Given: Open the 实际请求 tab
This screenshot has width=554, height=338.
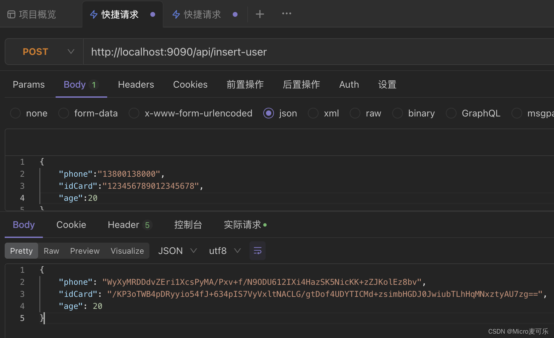Looking at the screenshot, I should pos(245,225).
